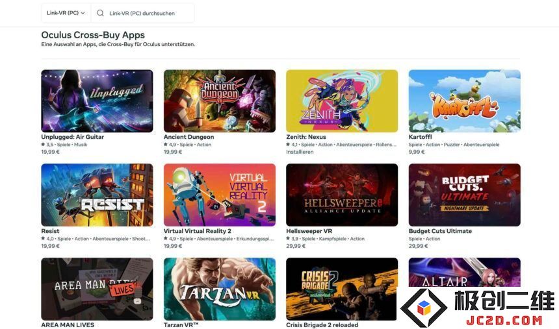Click the Unplugged: Air Guitar star rating icon
The height and width of the screenshot is (329, 559).
click(43, 145)
